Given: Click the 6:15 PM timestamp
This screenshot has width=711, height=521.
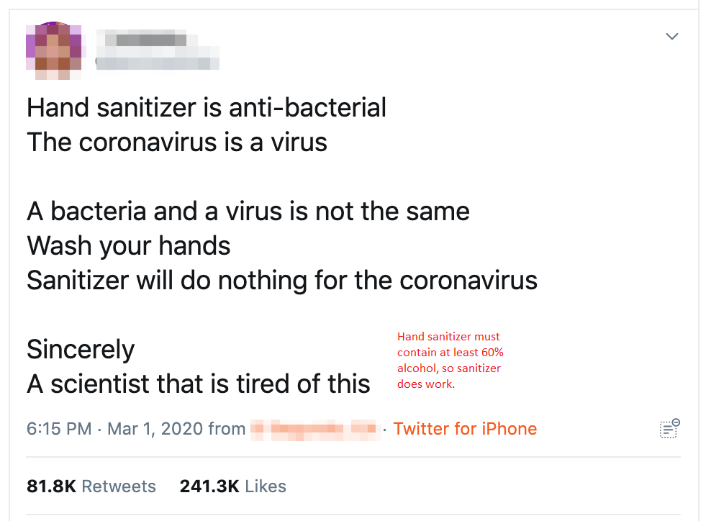Looking at the screenshot, I should (x=59, y=429).
